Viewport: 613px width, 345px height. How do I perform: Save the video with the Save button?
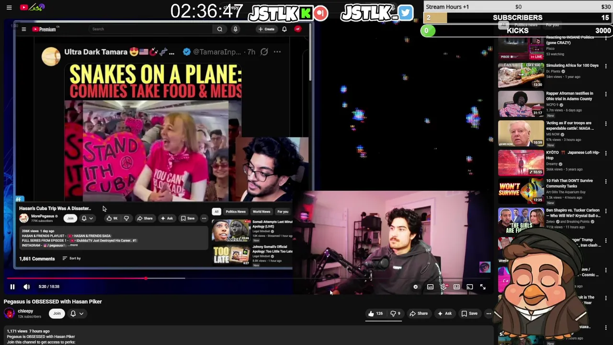[x=469, y=313]
